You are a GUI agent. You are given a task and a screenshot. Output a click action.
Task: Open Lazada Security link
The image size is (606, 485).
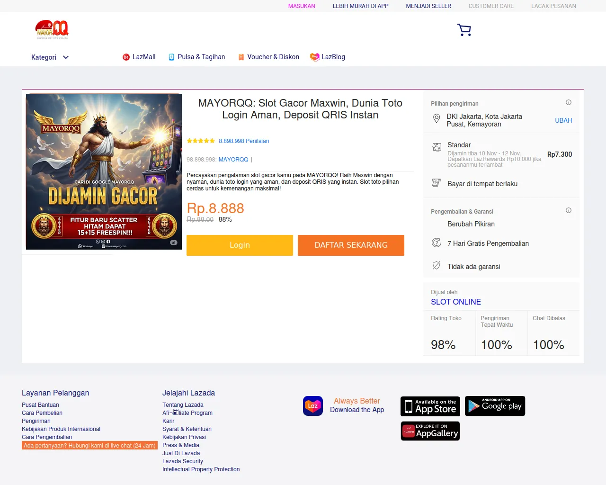pos(183,461)
